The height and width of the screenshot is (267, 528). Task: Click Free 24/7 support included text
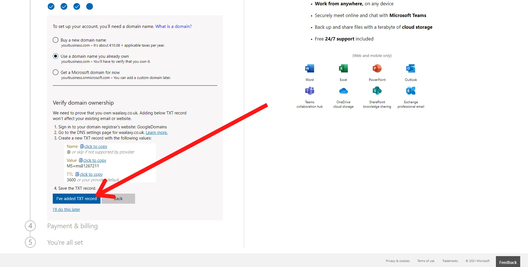(x=344, y=39)
